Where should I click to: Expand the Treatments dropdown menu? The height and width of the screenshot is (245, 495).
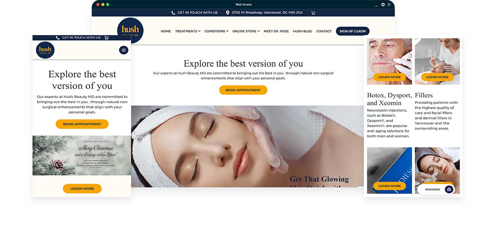pos(188,31)
